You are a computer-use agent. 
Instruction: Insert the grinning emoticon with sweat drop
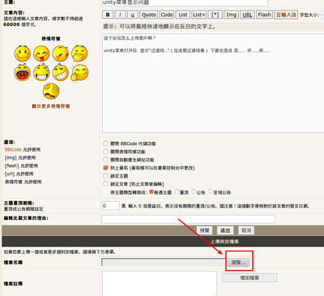[41, 72]
